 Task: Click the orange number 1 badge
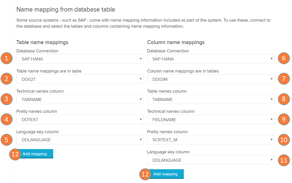pyautogui.click(x=7, y=59)
